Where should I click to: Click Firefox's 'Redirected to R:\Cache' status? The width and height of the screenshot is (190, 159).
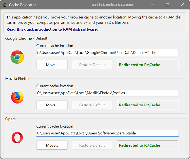[x=148, y=105]
